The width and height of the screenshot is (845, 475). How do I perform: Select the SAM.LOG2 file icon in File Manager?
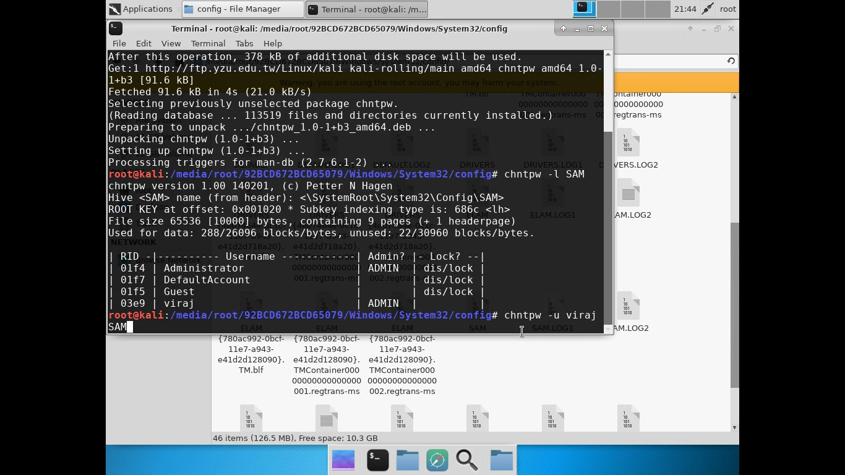point(628,307)
